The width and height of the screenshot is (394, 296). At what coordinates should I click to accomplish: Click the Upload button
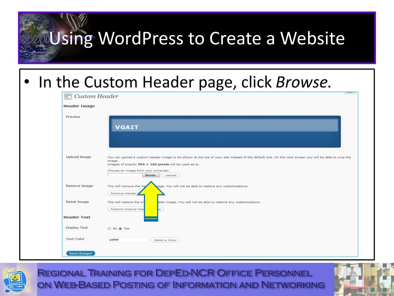171,175
